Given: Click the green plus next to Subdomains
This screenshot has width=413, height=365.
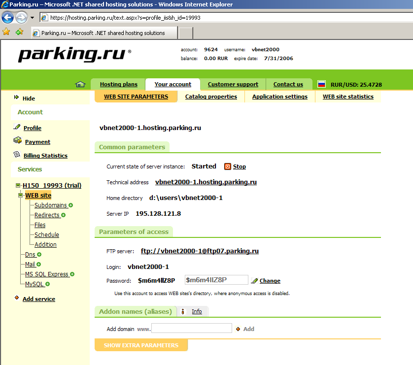Looking at the screenshot, I should coord(71,205).
